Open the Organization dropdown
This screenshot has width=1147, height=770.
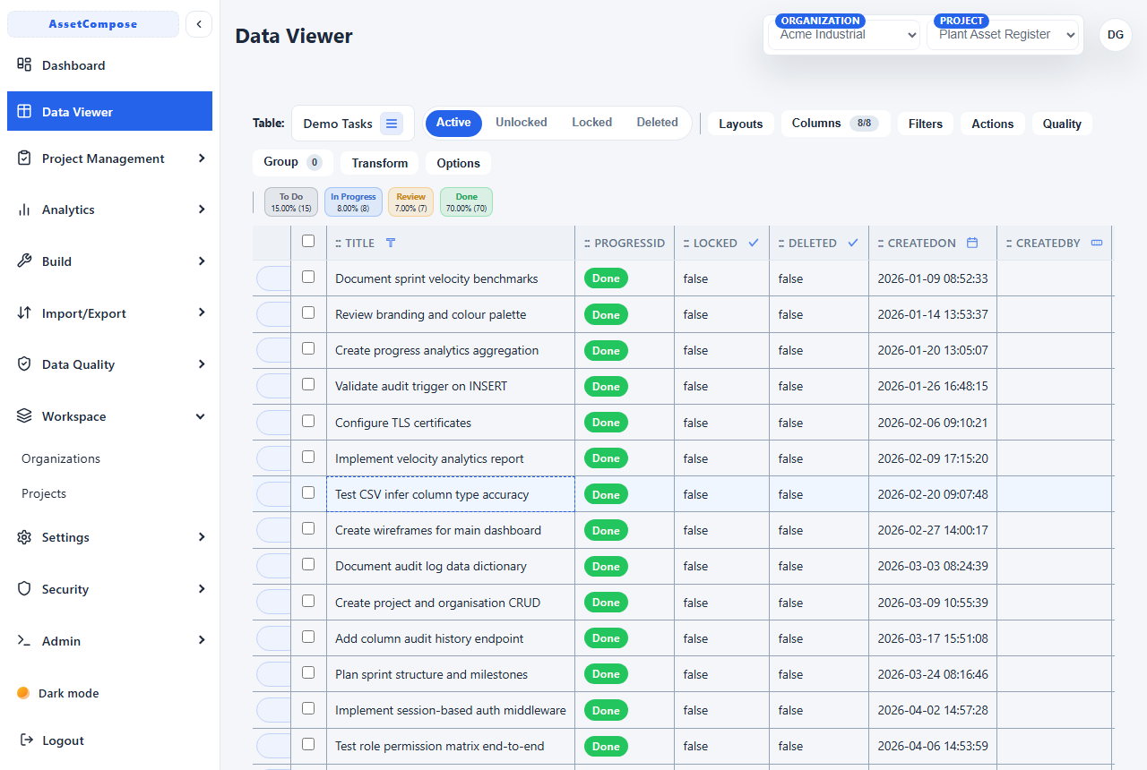844,34
